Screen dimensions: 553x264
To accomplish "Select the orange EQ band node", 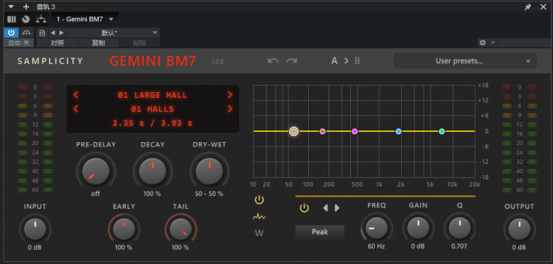I will tap(294, 131).
